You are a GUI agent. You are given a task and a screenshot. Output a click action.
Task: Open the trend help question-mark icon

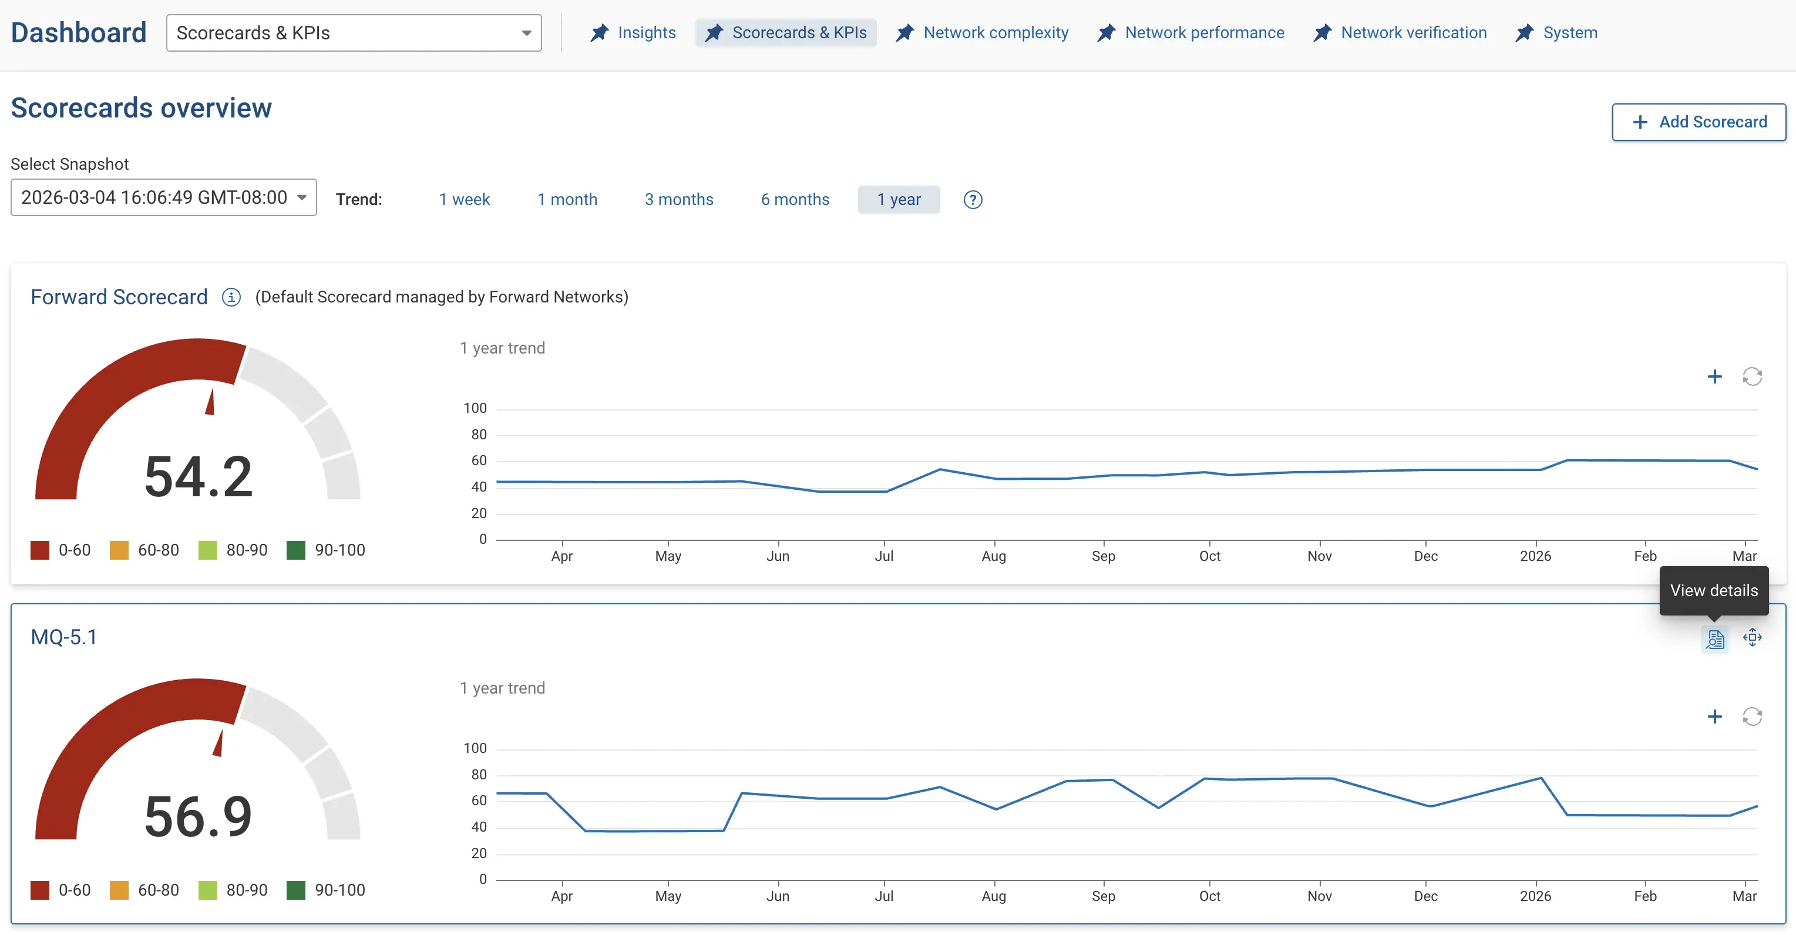pyautogui.click(x=973, y=200)
